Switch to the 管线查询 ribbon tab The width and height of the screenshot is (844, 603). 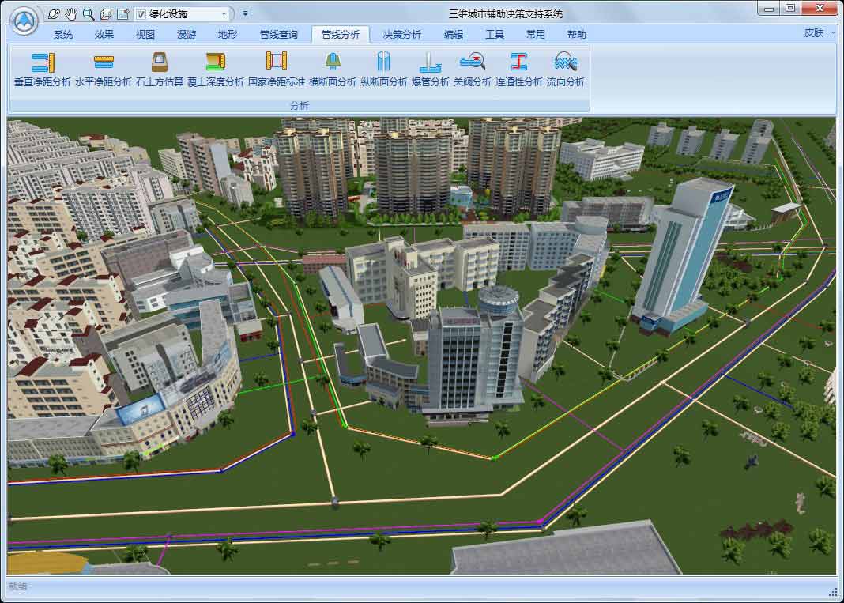point(279,35)
